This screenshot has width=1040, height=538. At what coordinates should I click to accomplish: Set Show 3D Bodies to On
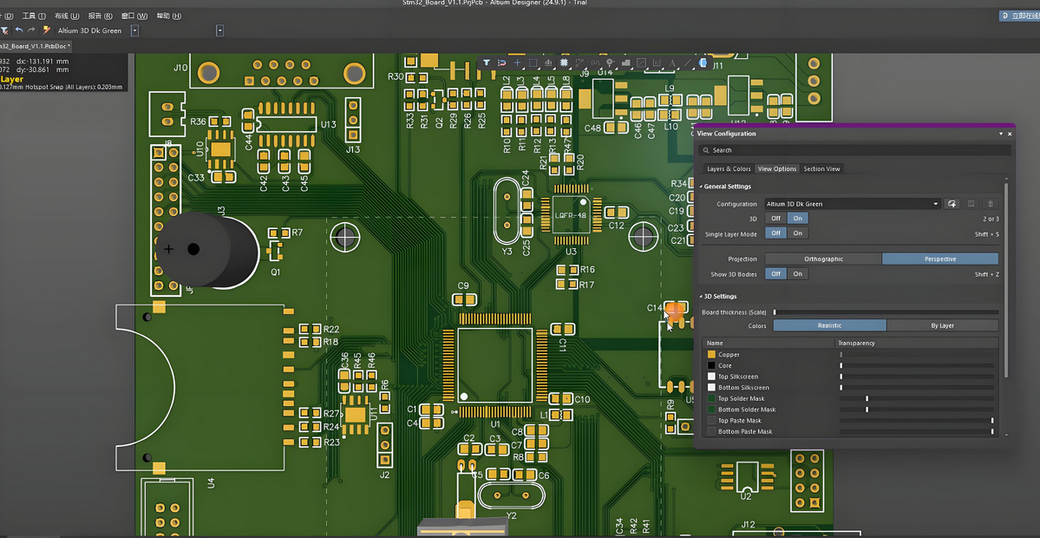point(798,274)
